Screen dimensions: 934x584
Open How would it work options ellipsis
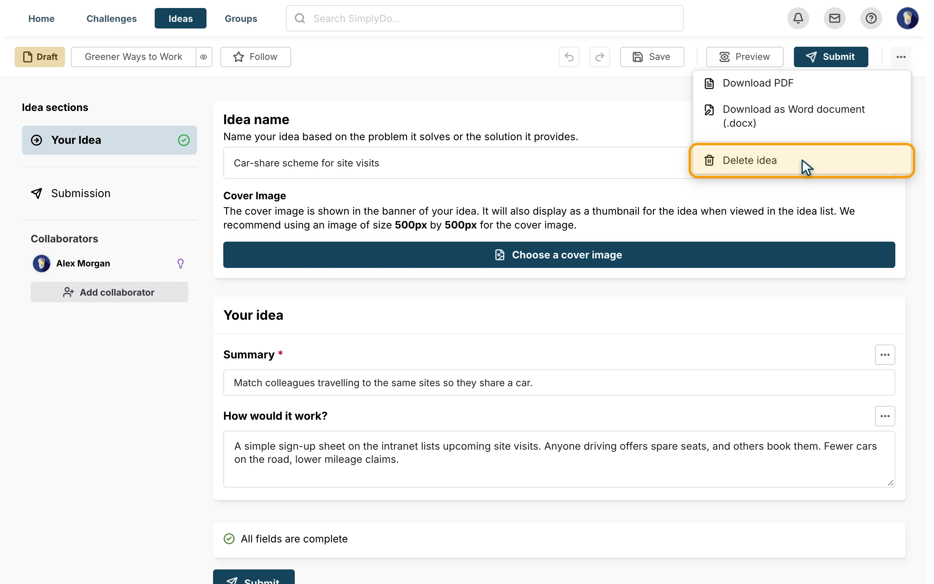(x=885, y=416)
